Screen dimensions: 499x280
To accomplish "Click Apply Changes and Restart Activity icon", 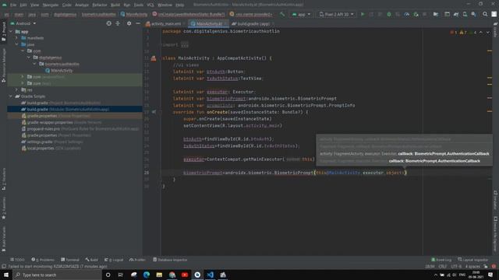I will pyautogui.click(x=371, y=14).
